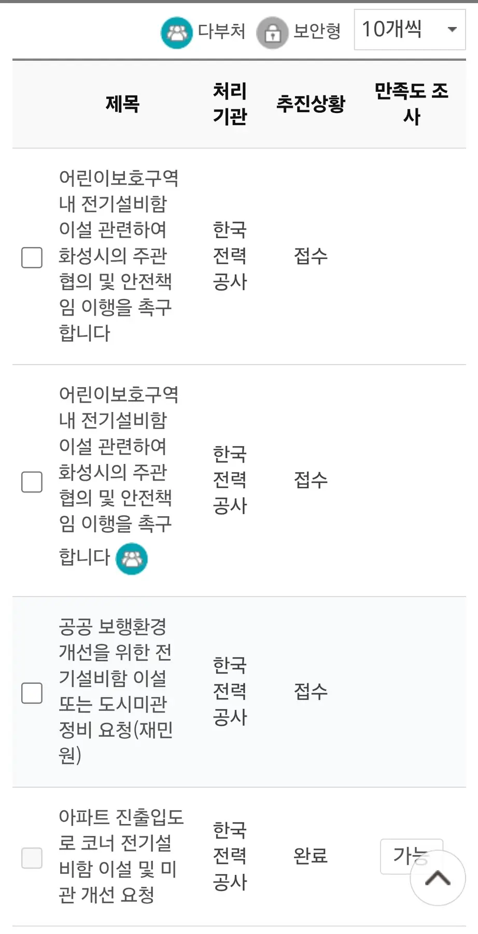Open the 공공 보행환경 개선 complaint
478x934 pixels.
[115, 691]
